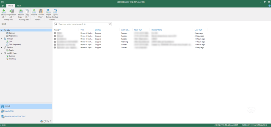The width and height of the screenshot is (271, 127).
Task: Open the INVENTORY navigation pane view
Action: pos(26,111)
